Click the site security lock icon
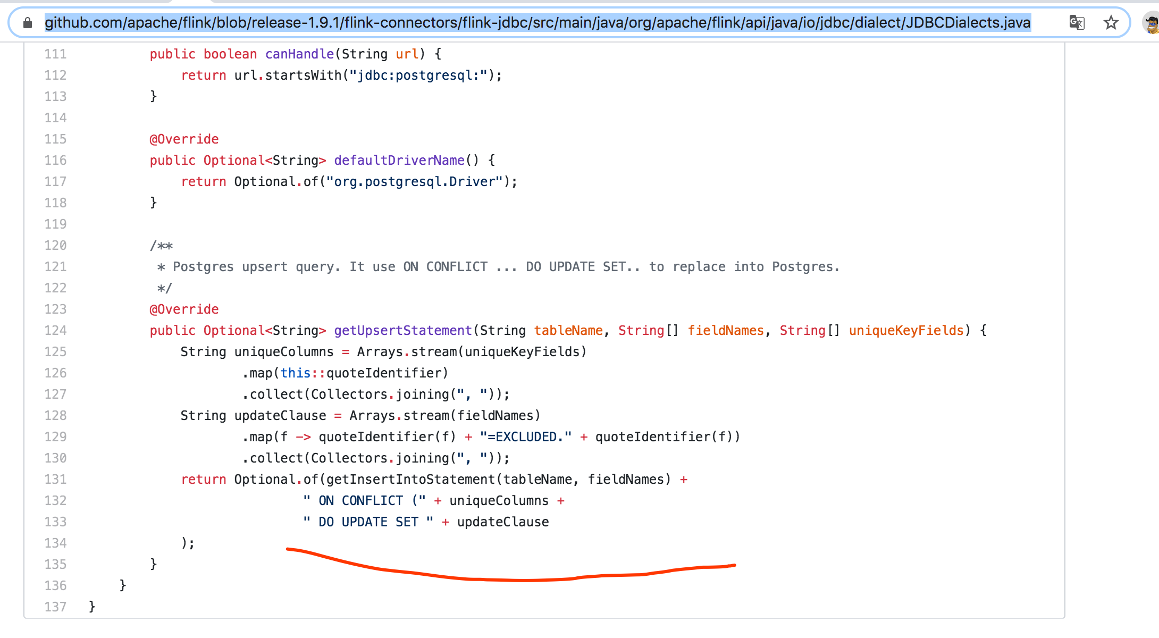Viewport: 1159px width, 638px height. click(28, 22)
